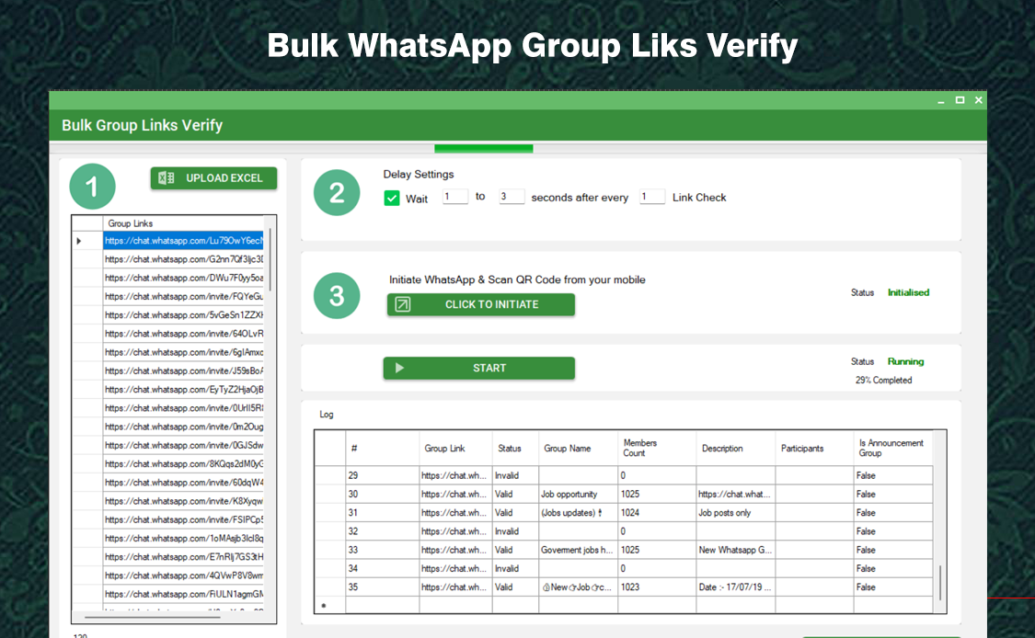Select the highlighted link Lu79OwY6ec row

tap(183, 241)
